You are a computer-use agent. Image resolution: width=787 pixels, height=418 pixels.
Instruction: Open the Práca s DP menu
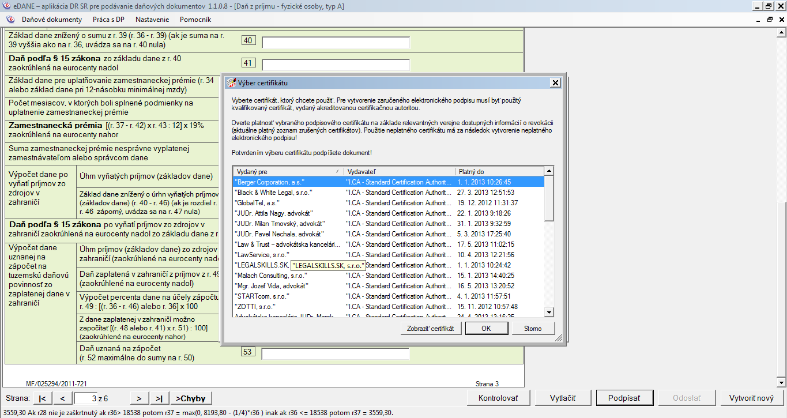(x=108, y=20)
